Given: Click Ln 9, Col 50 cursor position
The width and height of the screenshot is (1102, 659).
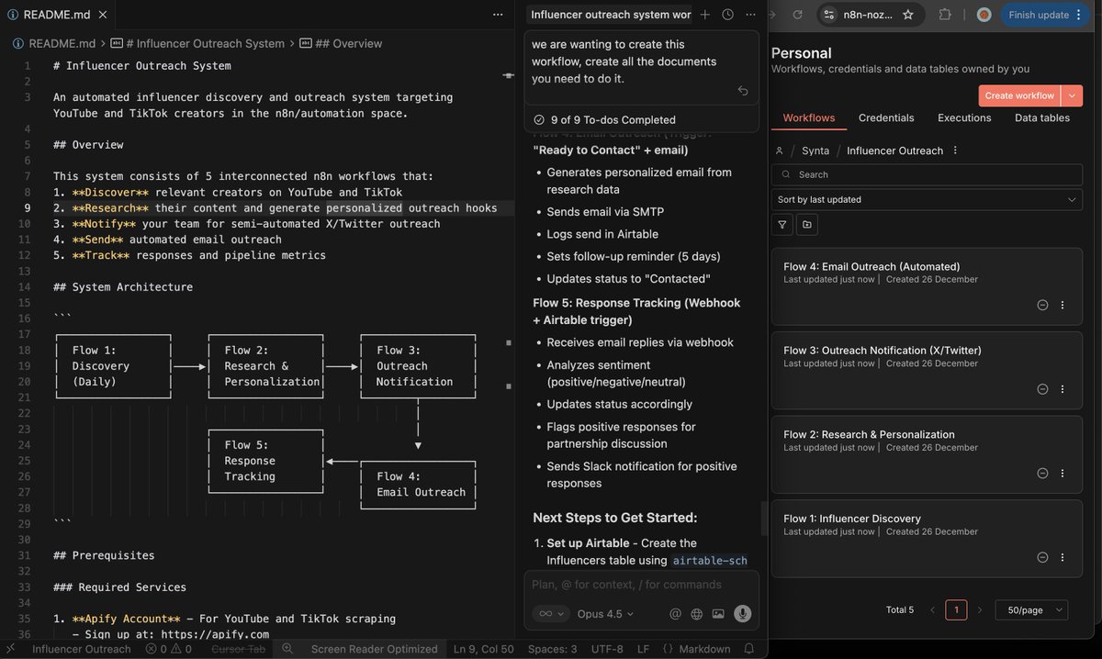Looking at the screenshot, I should [x=483, y=649].
